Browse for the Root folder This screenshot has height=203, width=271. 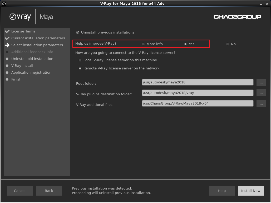(x=261, y=82)
